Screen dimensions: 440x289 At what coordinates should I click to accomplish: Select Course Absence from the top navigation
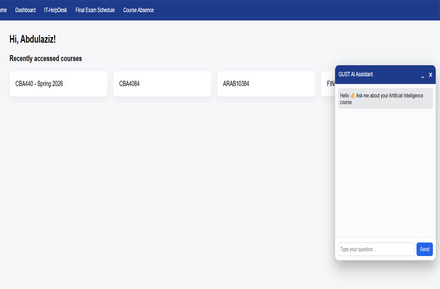point(138,10)
